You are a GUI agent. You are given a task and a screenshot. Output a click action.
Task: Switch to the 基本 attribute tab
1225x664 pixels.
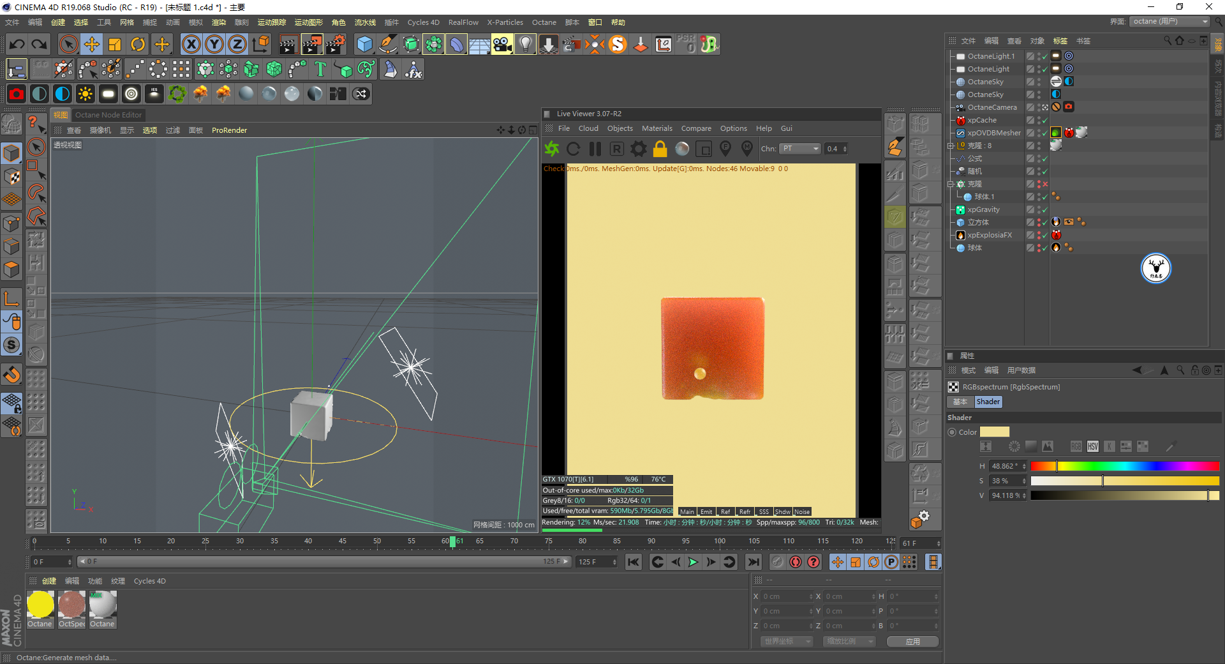960,402
